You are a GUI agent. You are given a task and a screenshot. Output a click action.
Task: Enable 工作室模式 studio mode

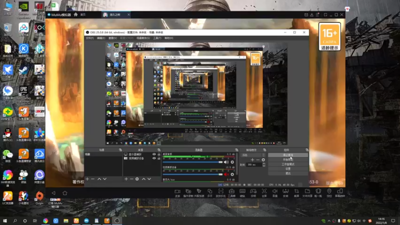coord(288,164)
